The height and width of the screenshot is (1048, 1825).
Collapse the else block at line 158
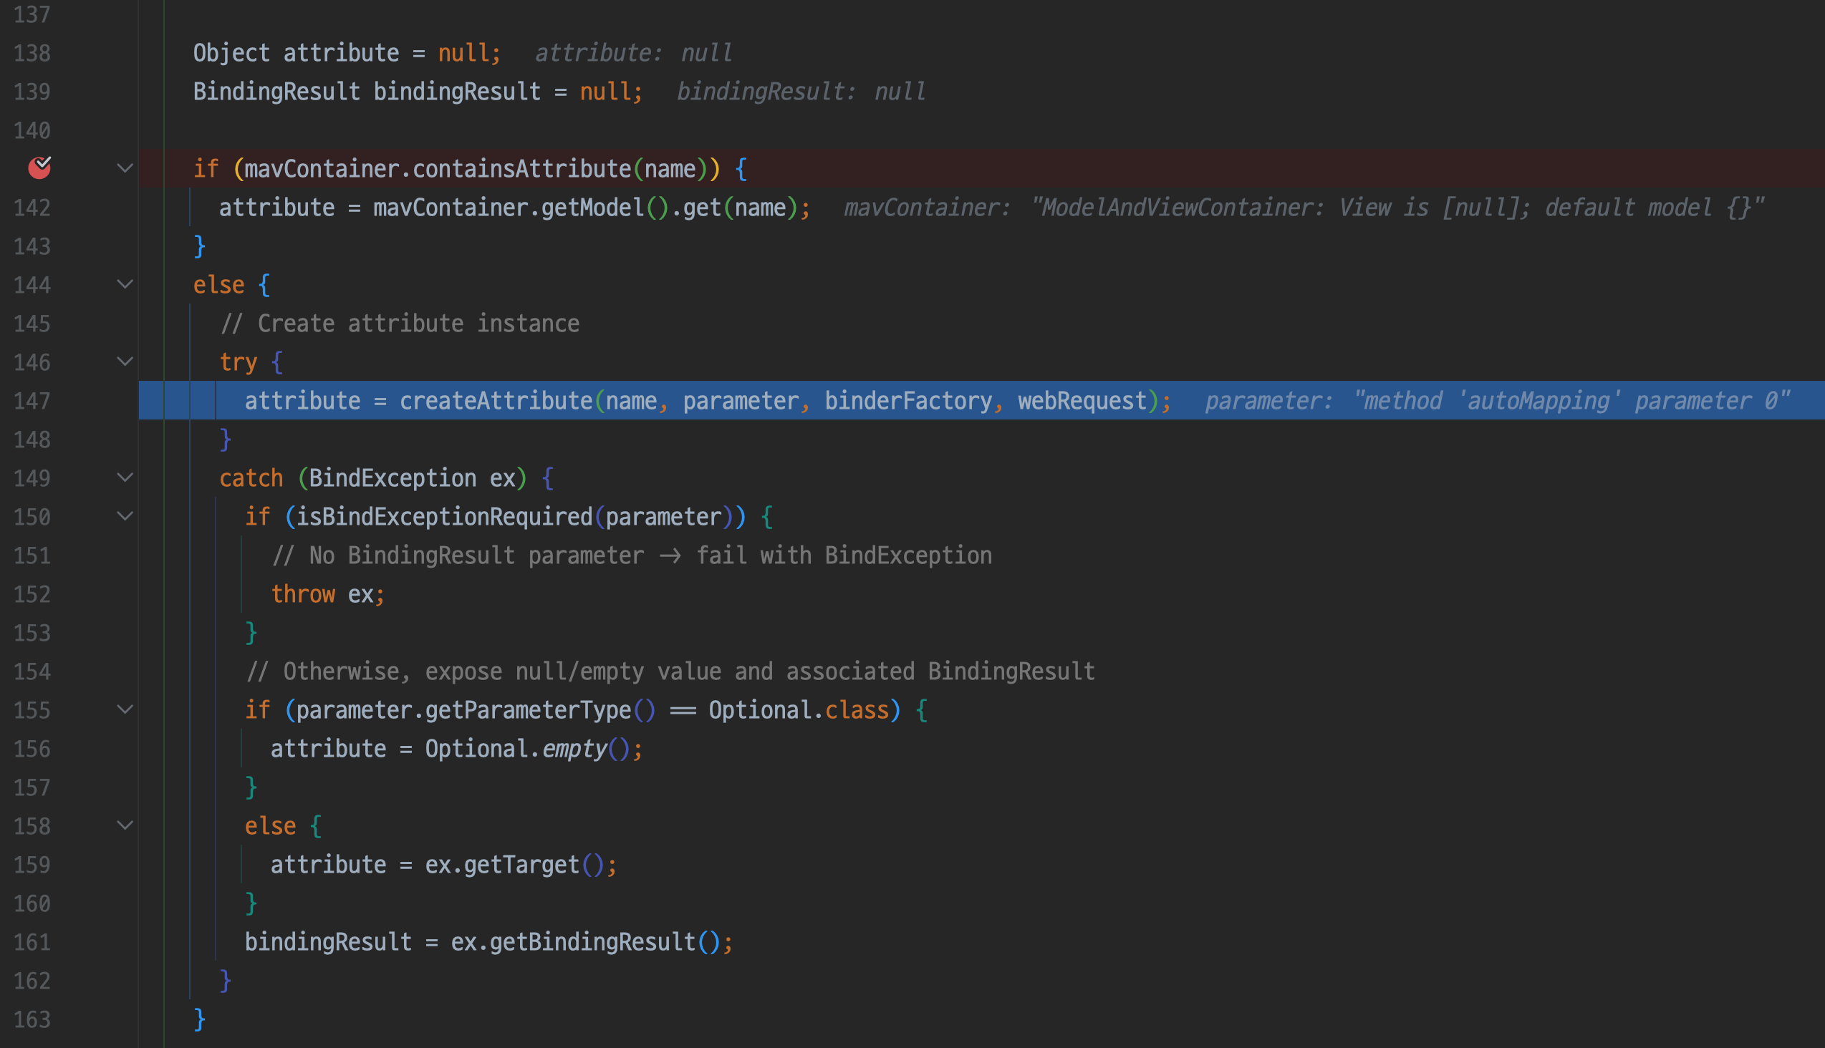coord(125,825)
